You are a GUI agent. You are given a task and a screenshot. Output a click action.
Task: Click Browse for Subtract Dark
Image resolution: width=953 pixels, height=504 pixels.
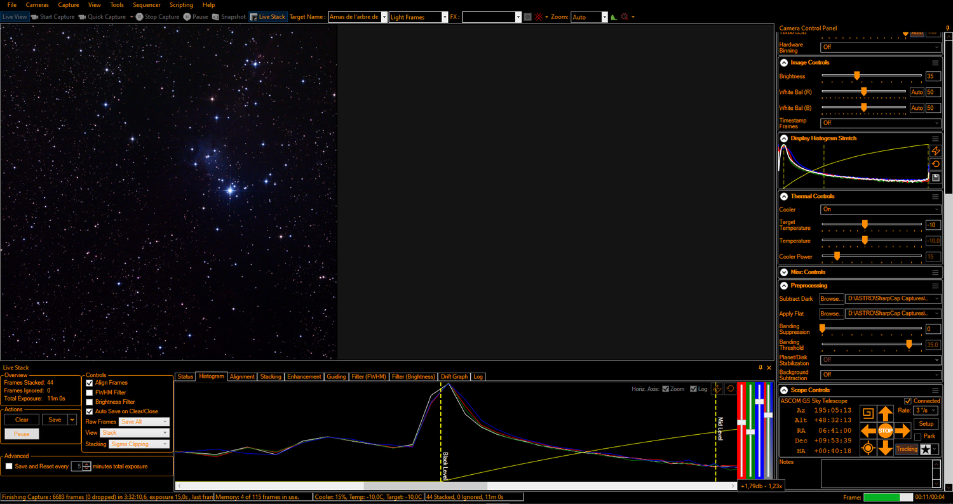[x=831, y=298]
